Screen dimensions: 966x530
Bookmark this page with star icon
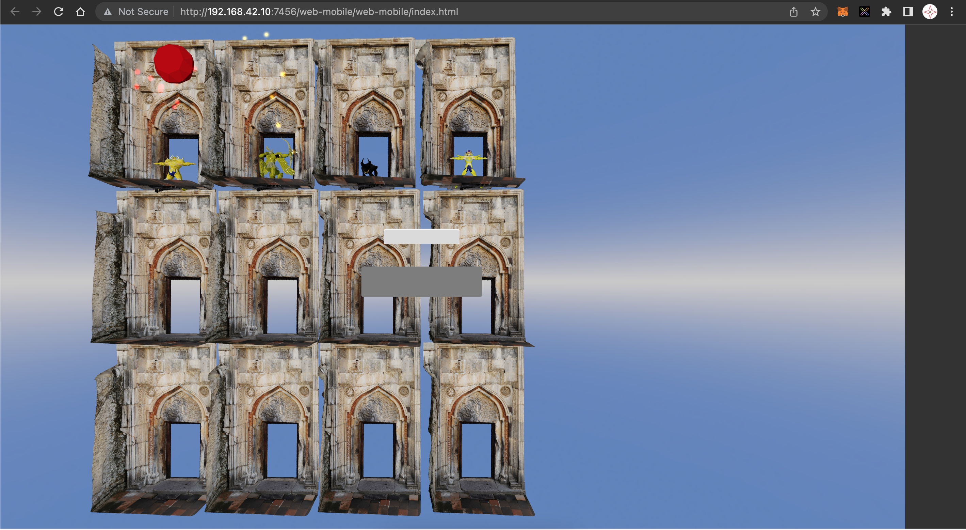point(815,12)
